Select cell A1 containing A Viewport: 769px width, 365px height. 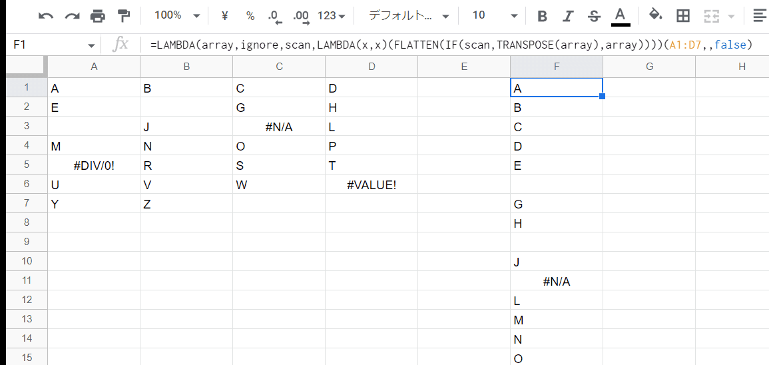point(94,87)
